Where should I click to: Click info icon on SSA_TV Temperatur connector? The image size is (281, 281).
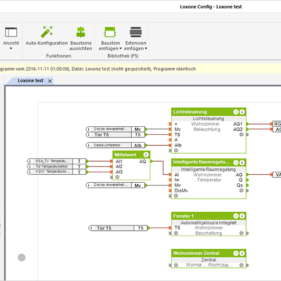click(x=30, y=161)
